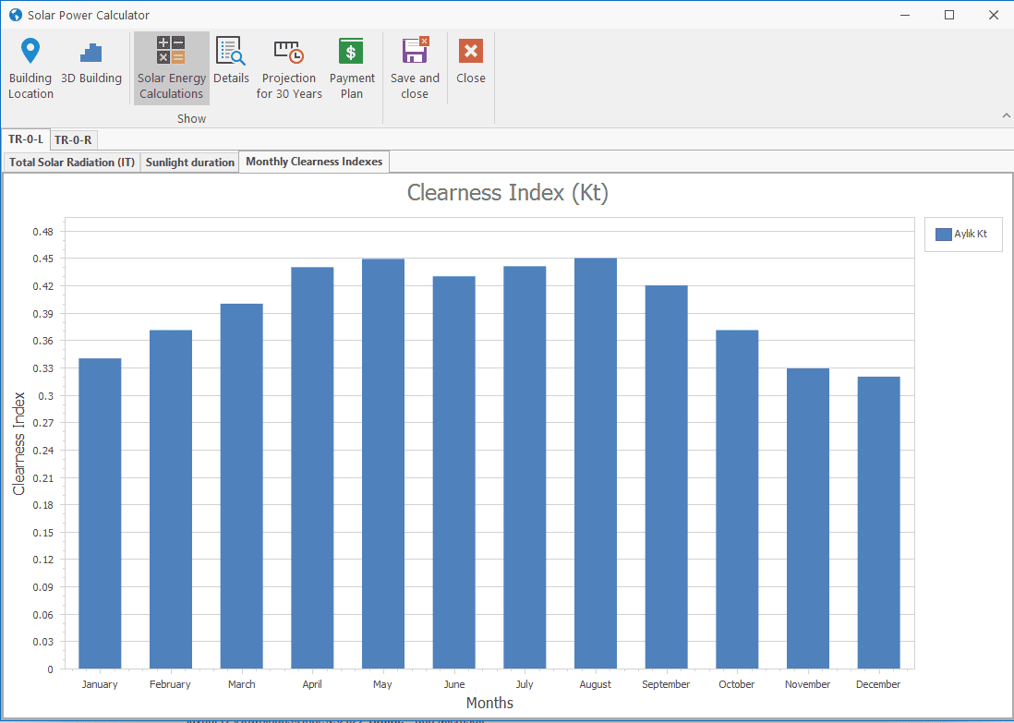
Task: Click the Clearness Index (Kt) chart title
Action: 507,193
